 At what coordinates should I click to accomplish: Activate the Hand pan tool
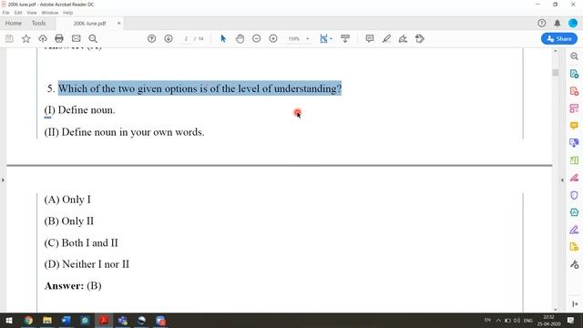[x=240, y=38]
